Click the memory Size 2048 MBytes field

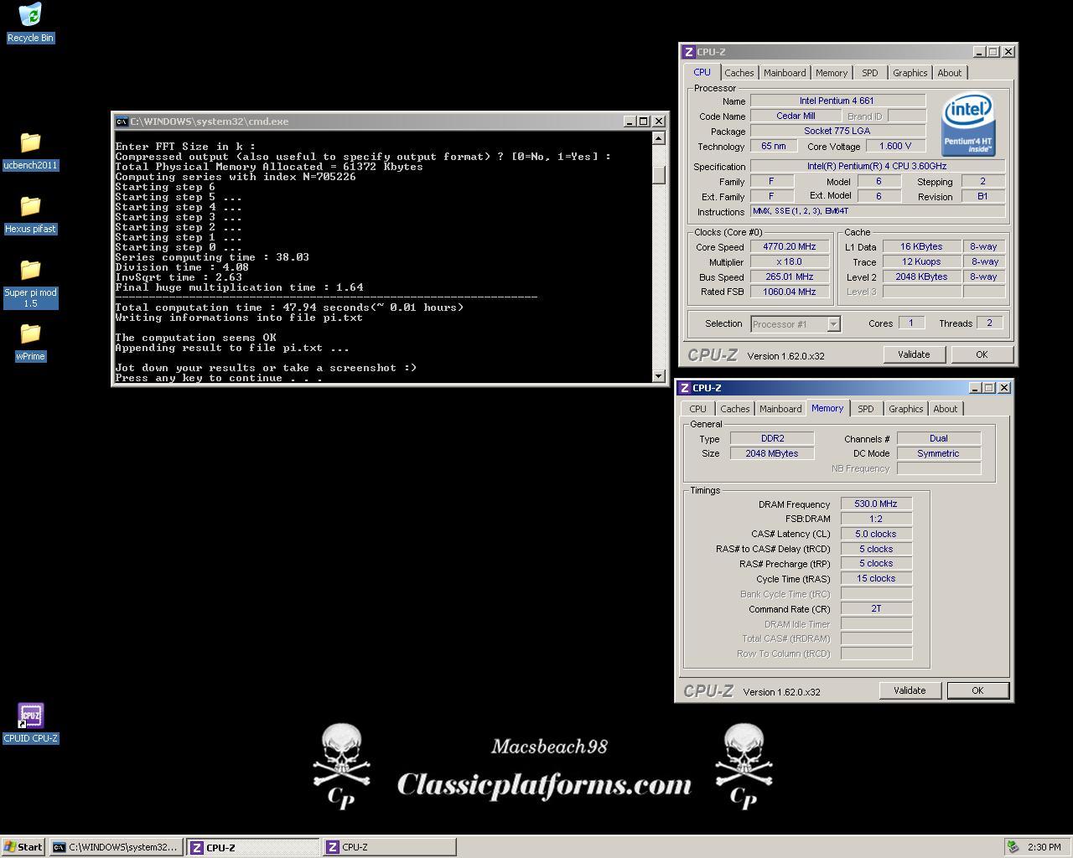(772, 453)
